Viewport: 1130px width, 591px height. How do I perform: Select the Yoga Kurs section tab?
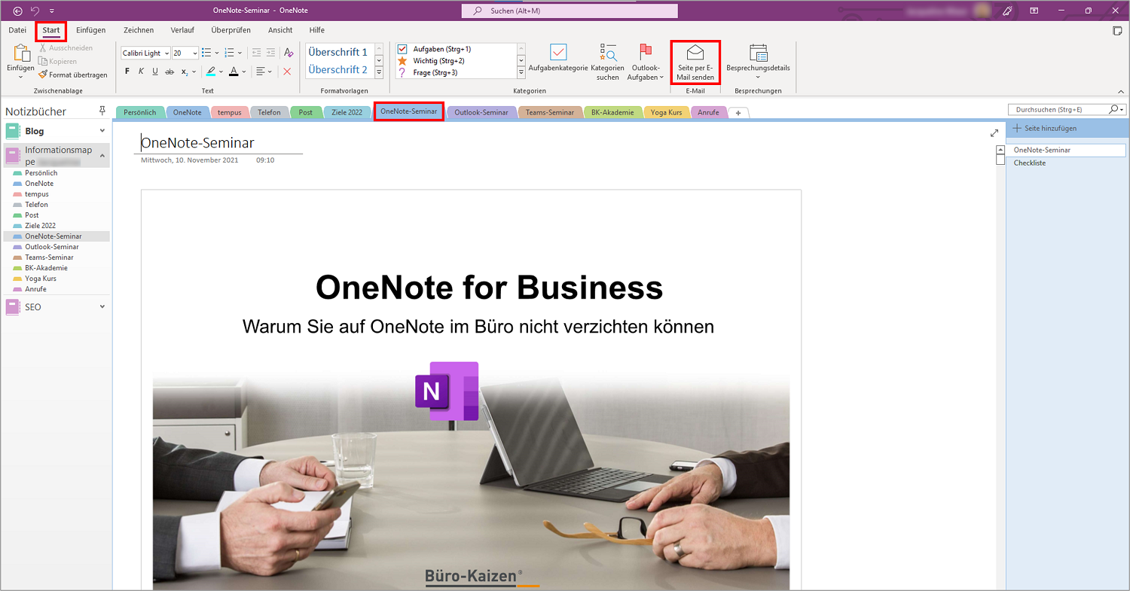tap(666, 112)
